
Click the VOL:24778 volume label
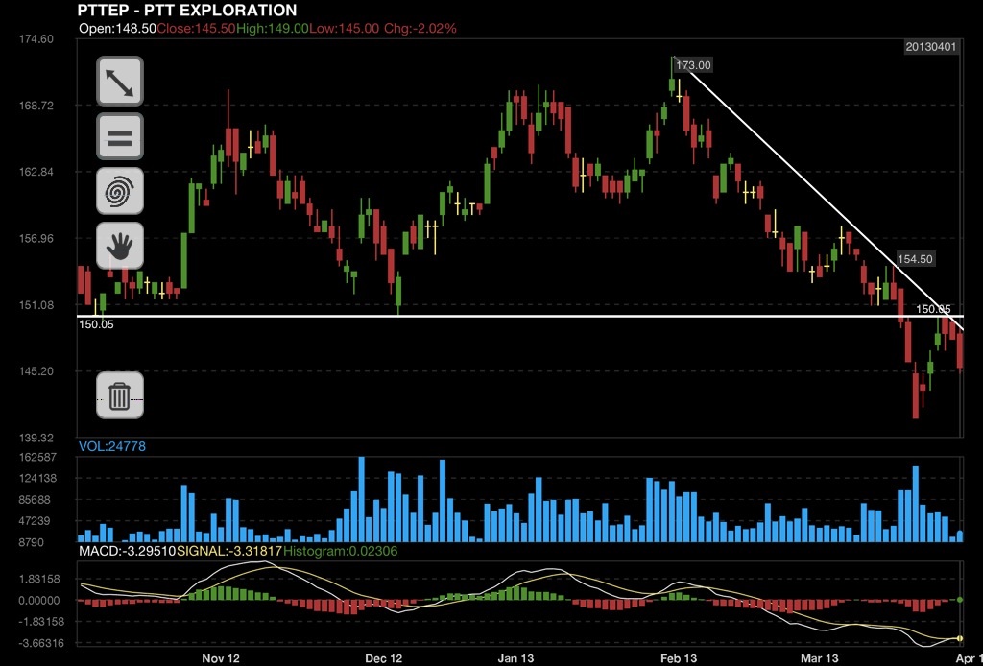click(x=111, y=446)
